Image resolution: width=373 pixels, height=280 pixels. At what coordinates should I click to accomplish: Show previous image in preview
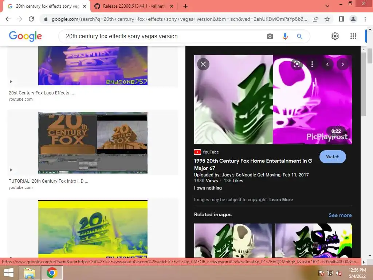point(327,64)
